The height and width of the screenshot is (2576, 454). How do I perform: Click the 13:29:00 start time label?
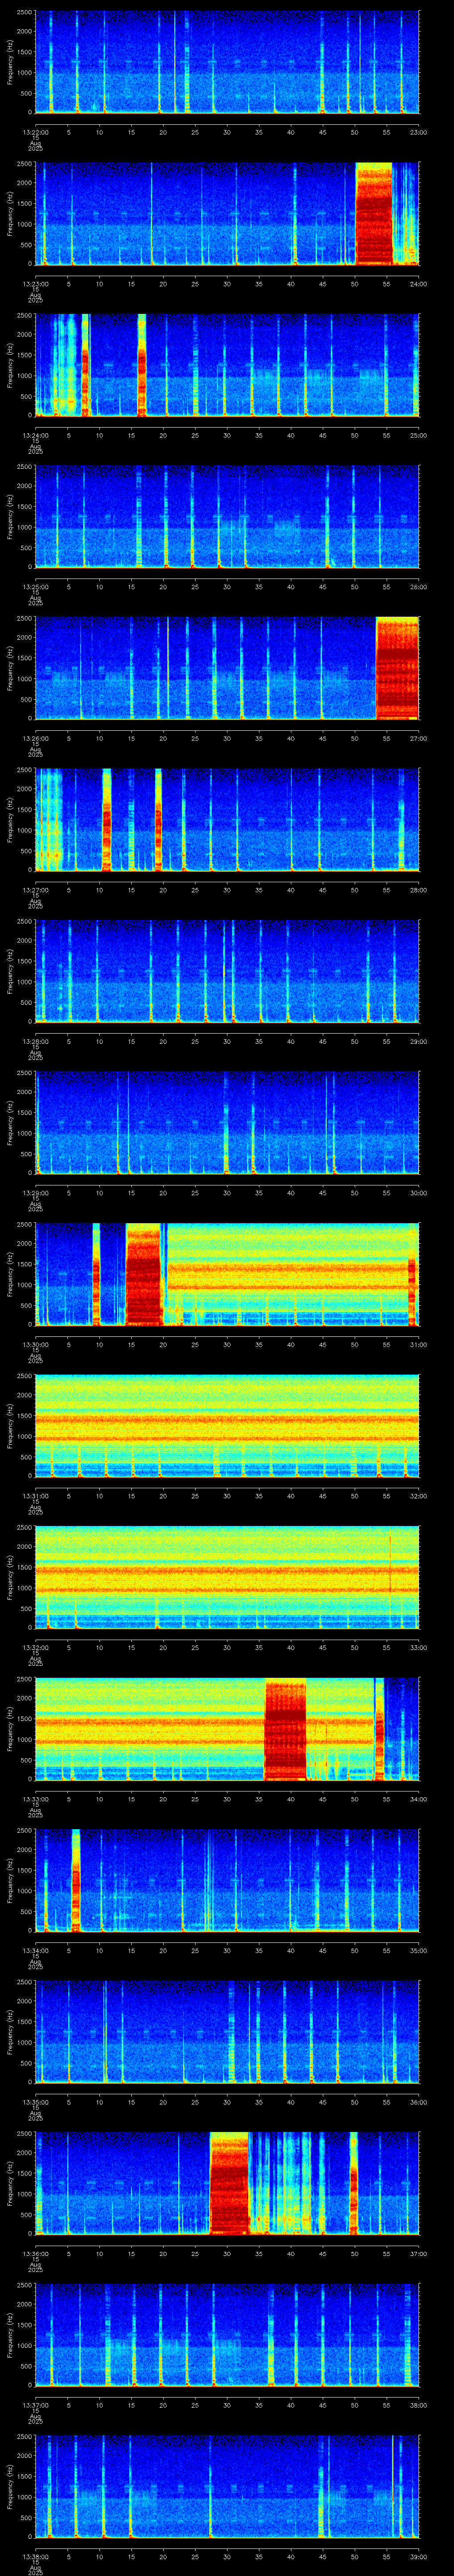tap(35, 1193)
